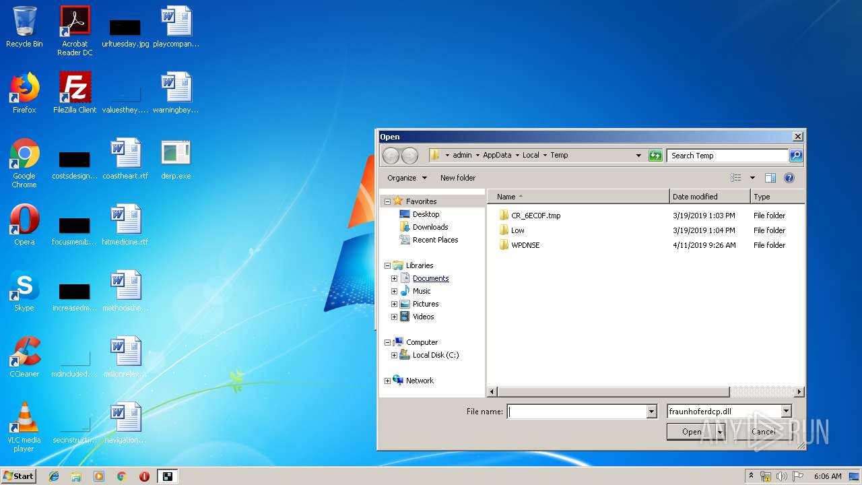Open the Organize menu
Viewport: 862px width, 485px height.
tap(407, 178)
